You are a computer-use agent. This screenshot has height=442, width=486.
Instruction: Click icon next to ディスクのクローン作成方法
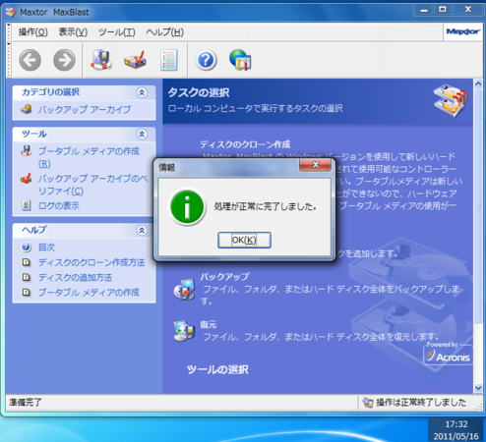point(27,262)
